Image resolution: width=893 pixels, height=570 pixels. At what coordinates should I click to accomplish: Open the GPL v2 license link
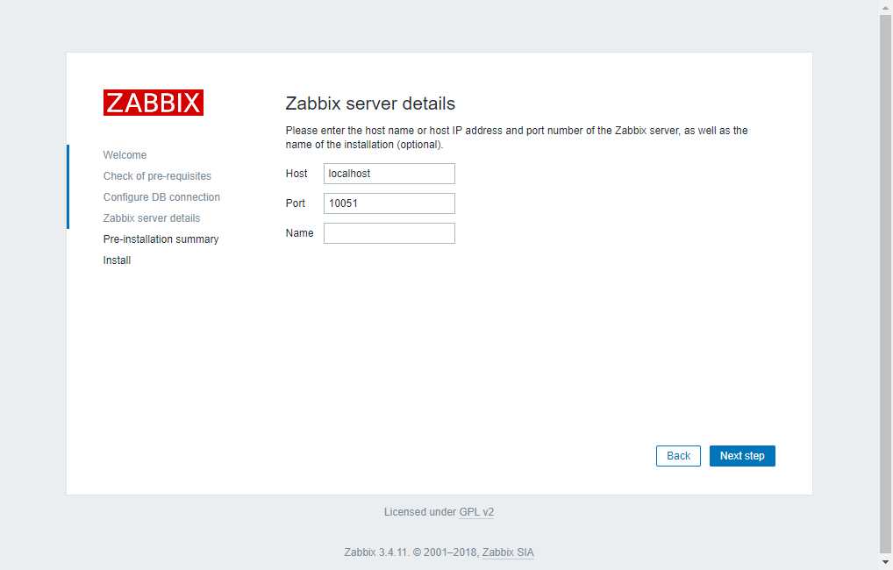tap(476, 512)
